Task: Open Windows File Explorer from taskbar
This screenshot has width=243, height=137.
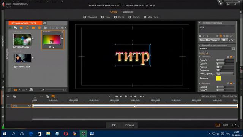Action: 48,134
